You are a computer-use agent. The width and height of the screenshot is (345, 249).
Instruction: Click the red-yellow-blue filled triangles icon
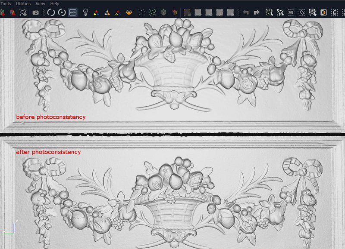(x=96, y=12)
